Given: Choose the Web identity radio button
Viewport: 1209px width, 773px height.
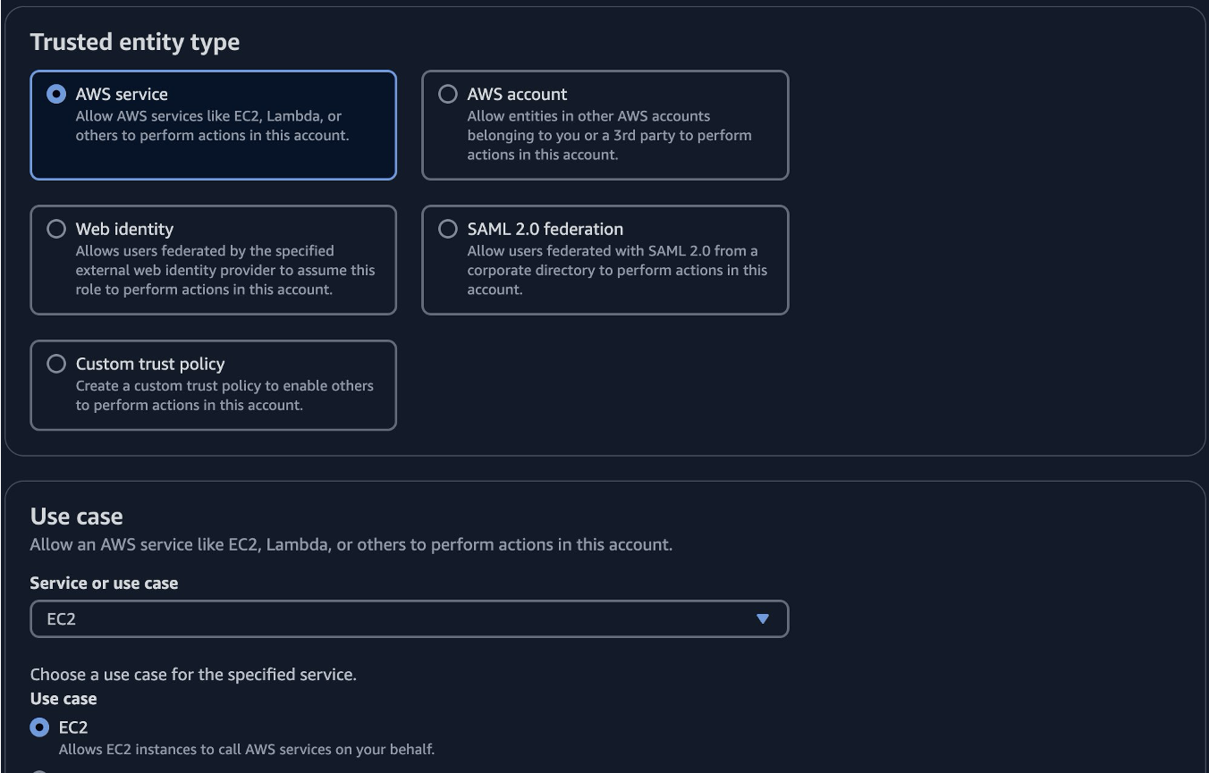Looking at the screenshot, I should click(x=57, y=229).
